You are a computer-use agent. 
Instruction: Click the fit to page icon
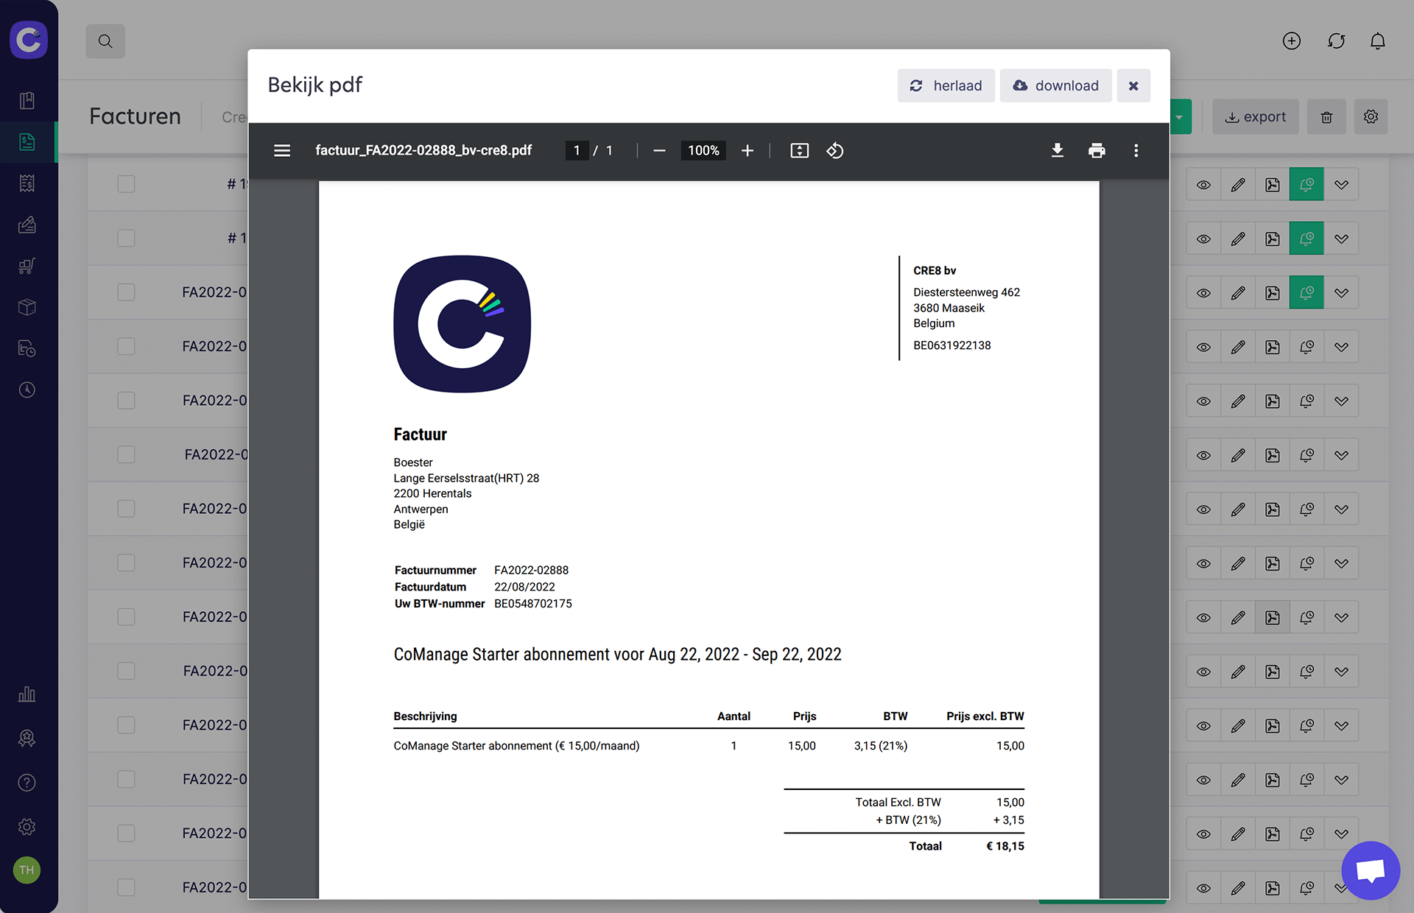800,151
